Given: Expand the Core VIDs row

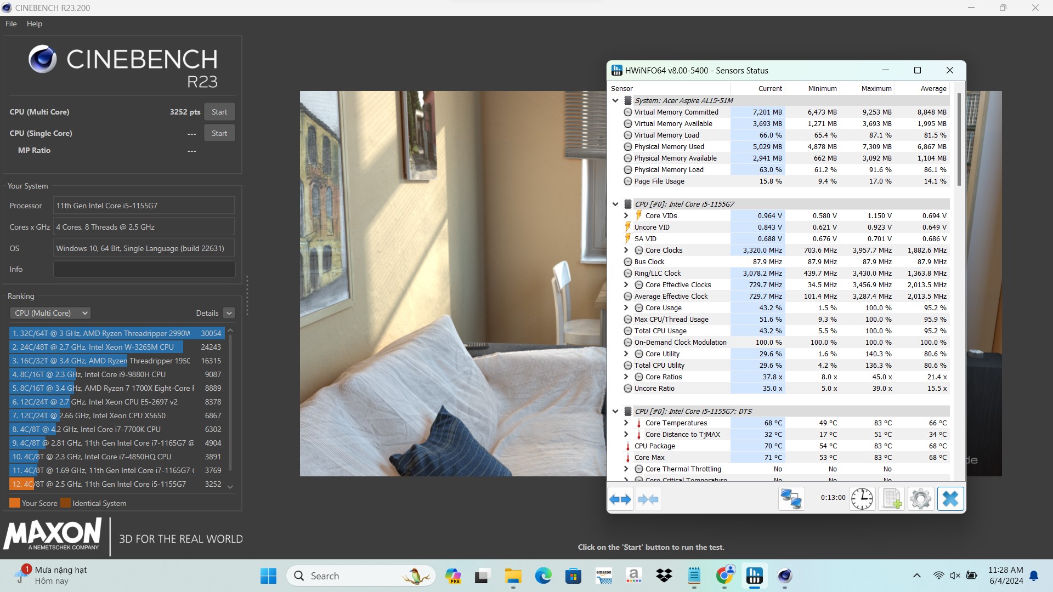Looking at the screenshot, I should click(626, 215).
